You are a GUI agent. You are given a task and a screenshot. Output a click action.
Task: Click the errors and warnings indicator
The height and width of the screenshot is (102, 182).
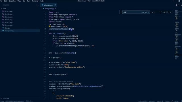(29, 101)
